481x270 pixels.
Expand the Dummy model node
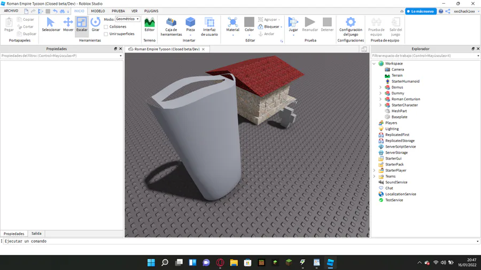[381, 93]
